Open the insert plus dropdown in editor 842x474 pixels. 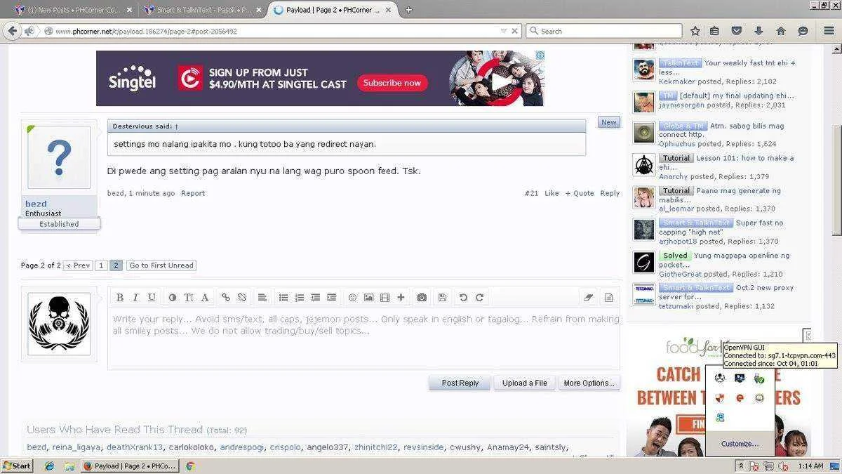401,298
